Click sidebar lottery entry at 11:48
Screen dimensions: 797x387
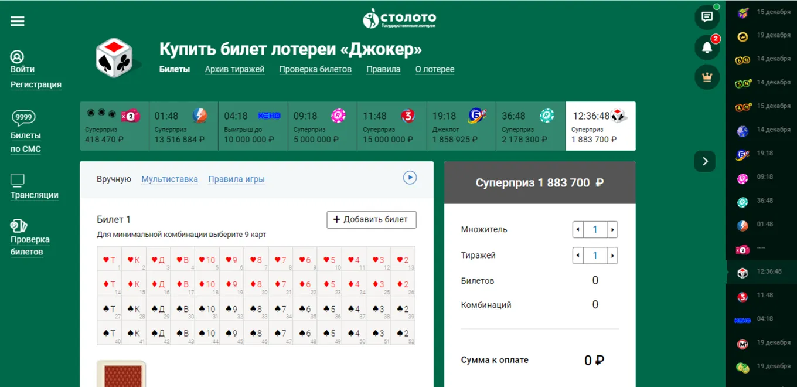(761, 296)
